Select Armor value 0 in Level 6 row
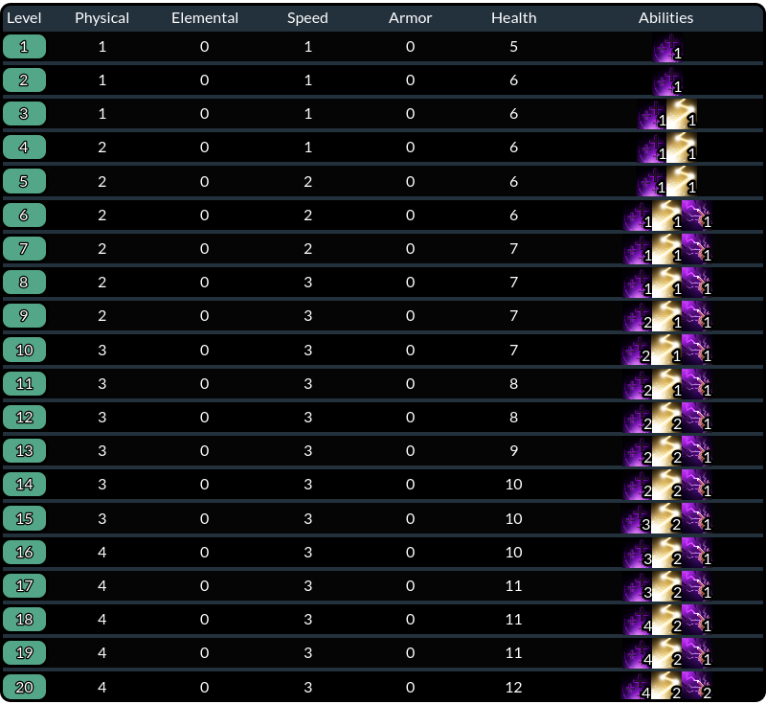The width and height of the screenshot is (766, 704). 411,215
